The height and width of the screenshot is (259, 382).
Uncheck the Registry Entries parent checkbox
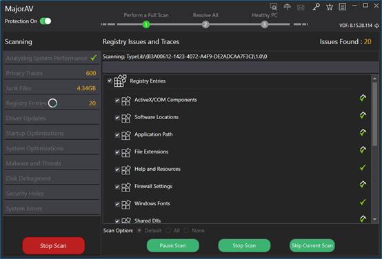click(x=110, y=81)
